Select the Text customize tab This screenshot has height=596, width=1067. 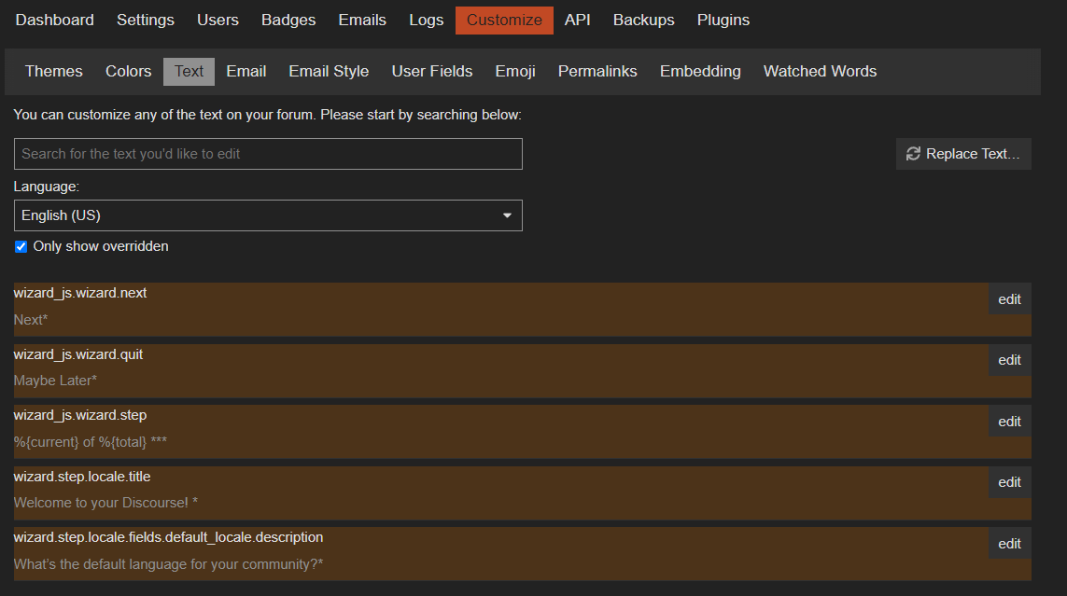[189, 72]
